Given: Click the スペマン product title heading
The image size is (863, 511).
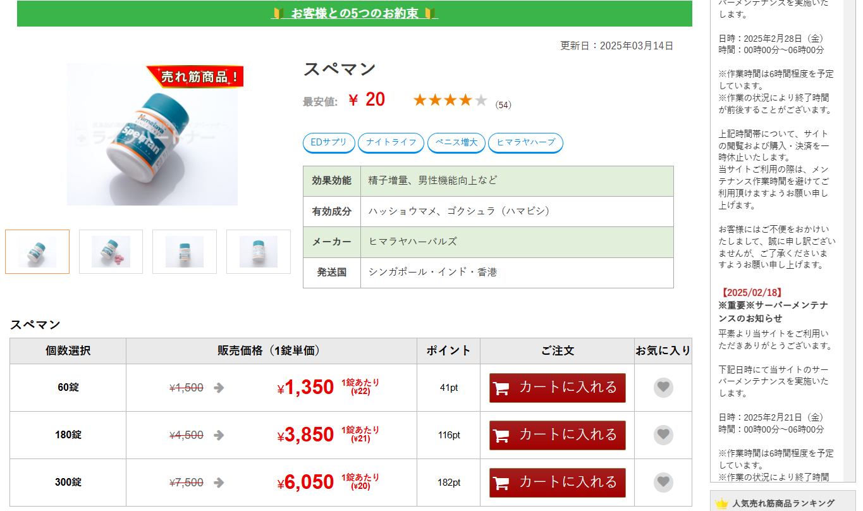Looking at the screenshot, I should click(340, 69).
